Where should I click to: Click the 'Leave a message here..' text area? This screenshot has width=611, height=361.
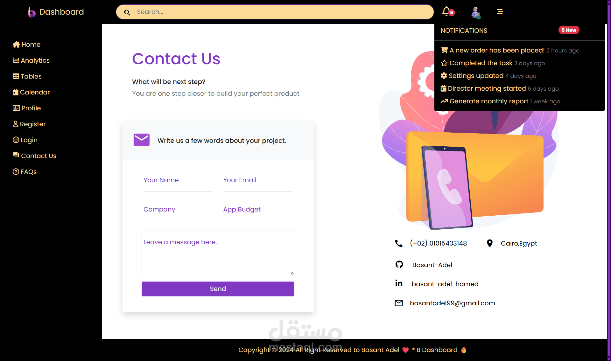coord(218,253)
